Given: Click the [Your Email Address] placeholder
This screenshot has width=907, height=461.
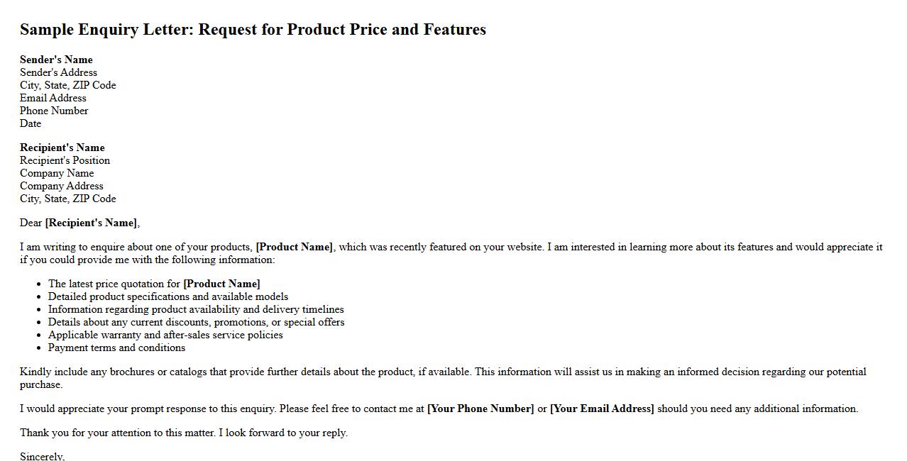Looking at the screenshot, I should [x=602, y=409].
